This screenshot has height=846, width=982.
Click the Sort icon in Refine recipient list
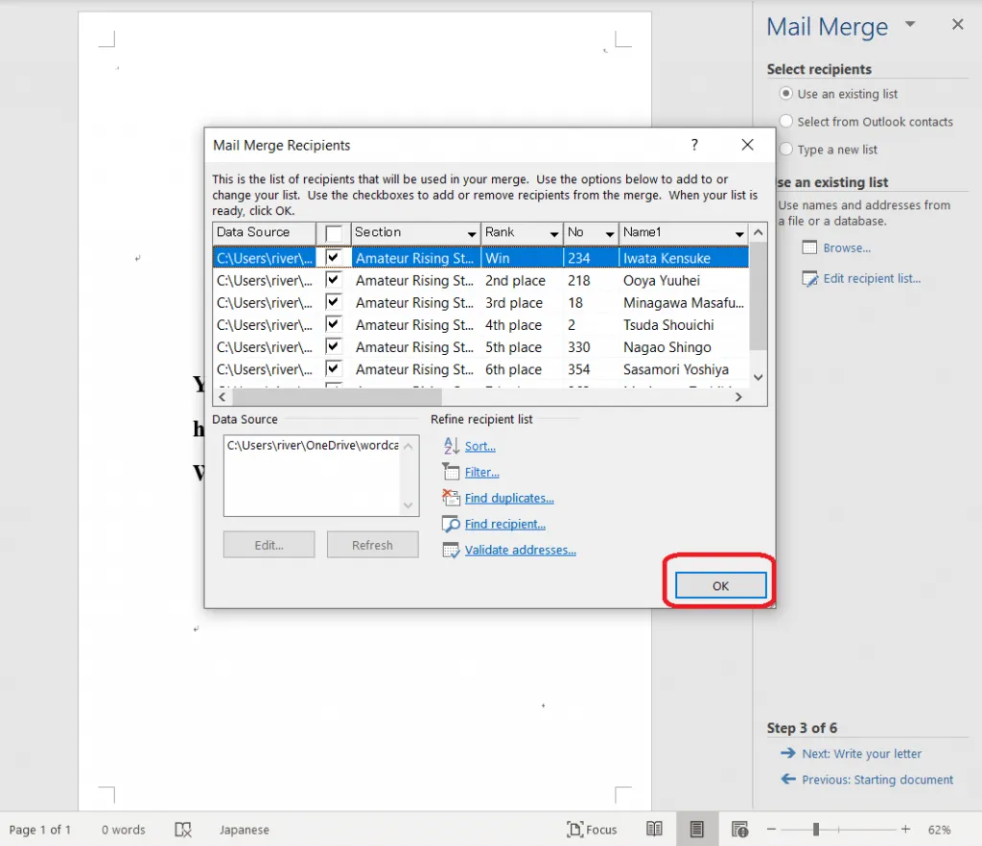tap(451, 446)
